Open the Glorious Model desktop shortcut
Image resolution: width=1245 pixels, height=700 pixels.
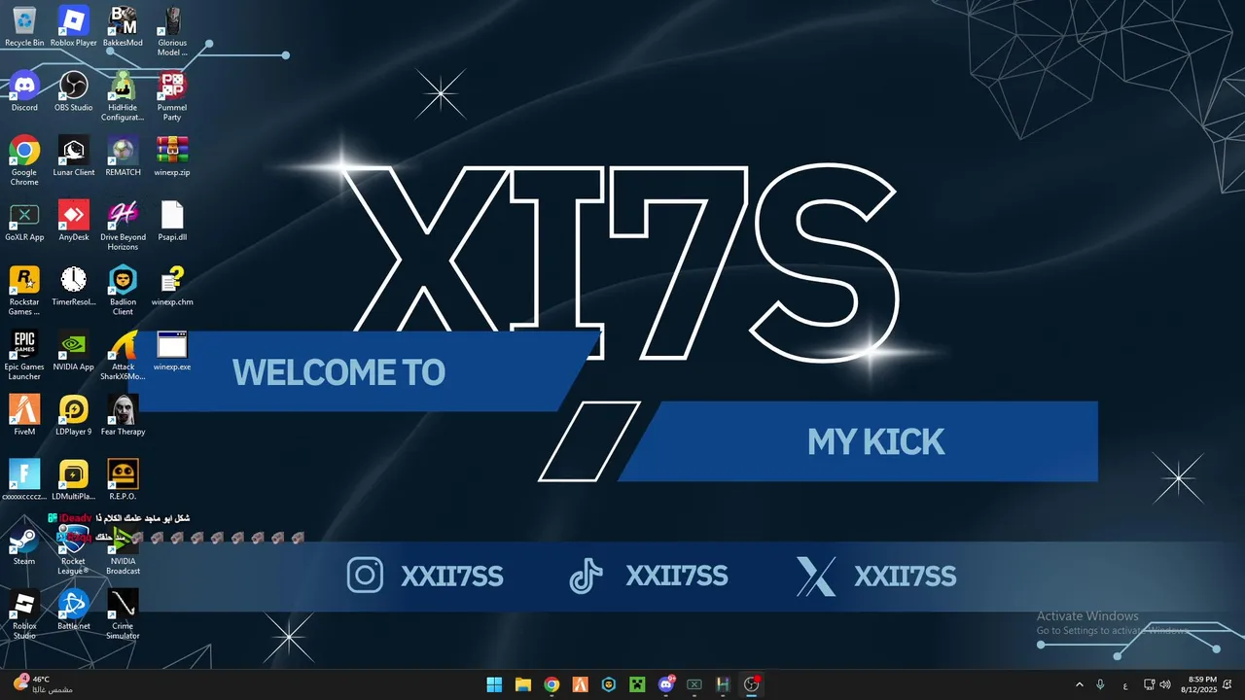(x=172, y=31)
